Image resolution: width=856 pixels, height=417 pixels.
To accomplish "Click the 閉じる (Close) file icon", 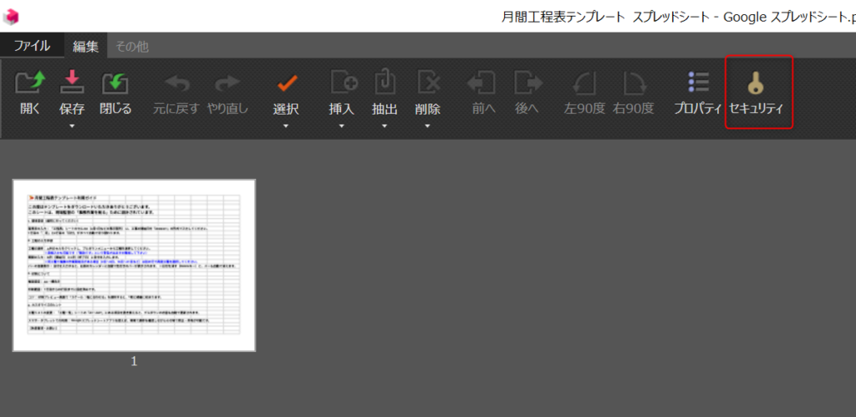I will (x=115, y=84).
